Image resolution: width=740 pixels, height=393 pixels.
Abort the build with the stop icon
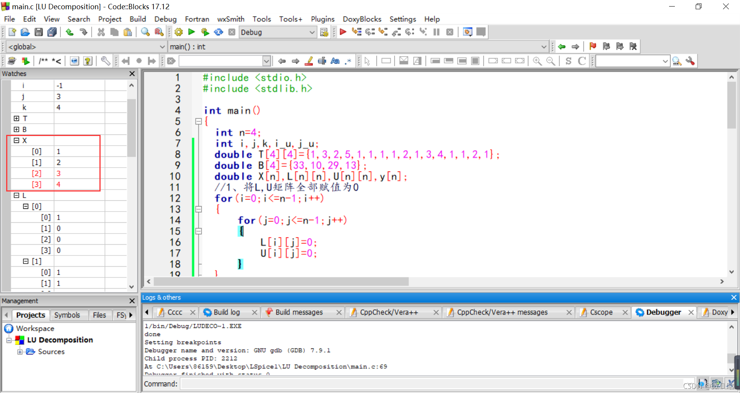232,32
